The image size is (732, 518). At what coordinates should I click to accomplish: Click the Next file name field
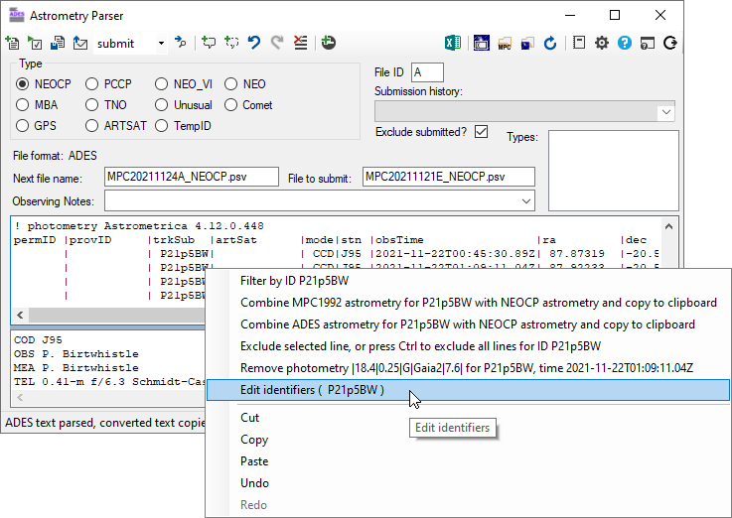pos(192,178)
